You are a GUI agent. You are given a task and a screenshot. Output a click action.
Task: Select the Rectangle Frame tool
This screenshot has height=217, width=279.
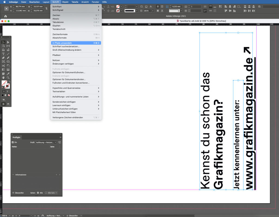point(3,62)
